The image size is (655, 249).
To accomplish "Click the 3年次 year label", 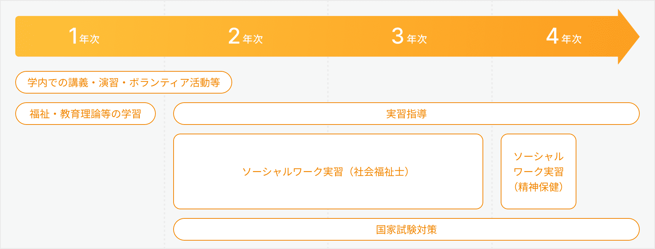I will click(409, 36).
